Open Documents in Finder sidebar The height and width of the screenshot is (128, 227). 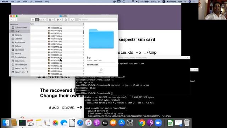[x=20, y=61]
